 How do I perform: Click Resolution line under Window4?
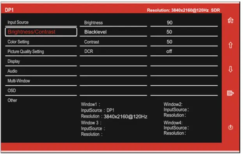pos(174,133)
